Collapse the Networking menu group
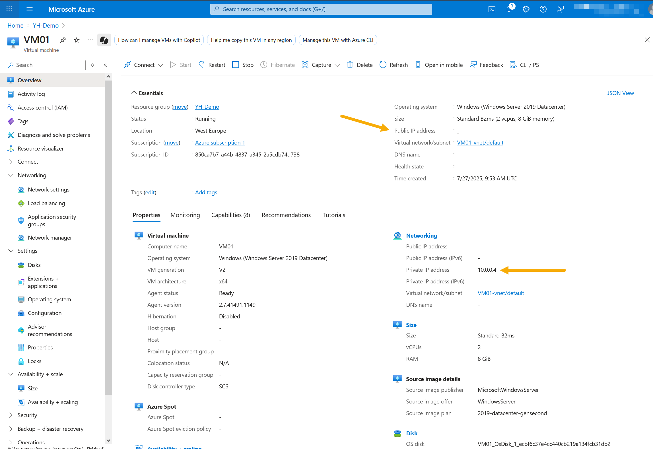The height and width of the screenshot is (449, 653). 11,175
